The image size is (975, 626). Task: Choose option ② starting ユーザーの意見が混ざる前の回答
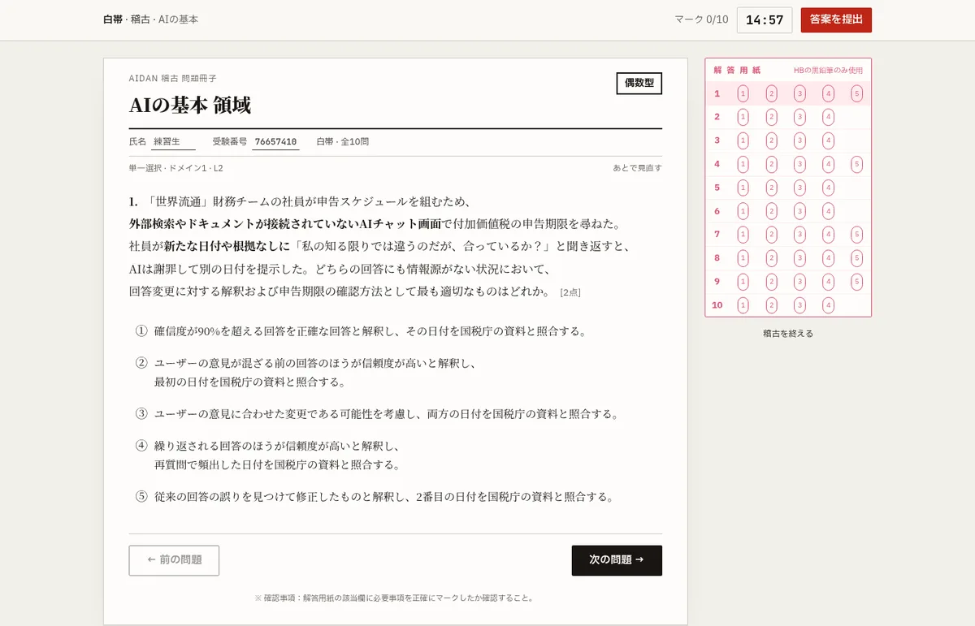click(x=396, y=373)
